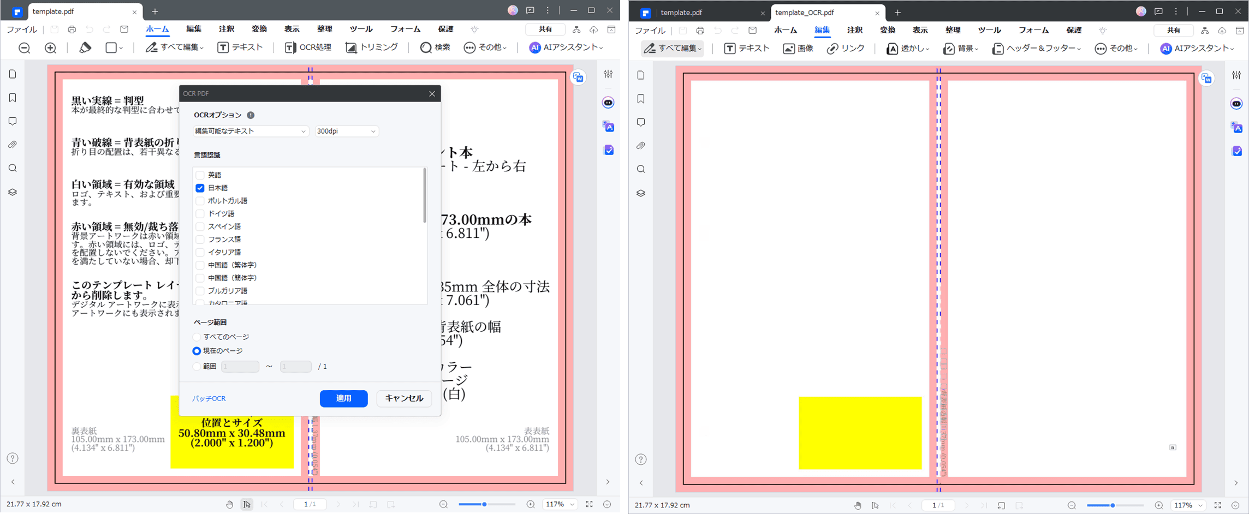Click page number field in left window
Viewport: 1249px width, 514px height.
(310, 504)
